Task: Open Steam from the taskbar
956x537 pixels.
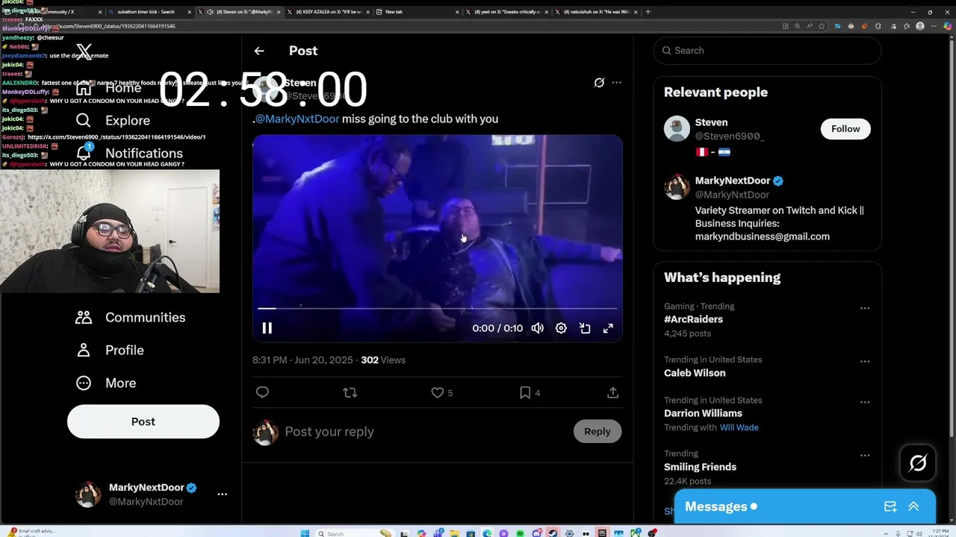Action: tap(553, 533)
